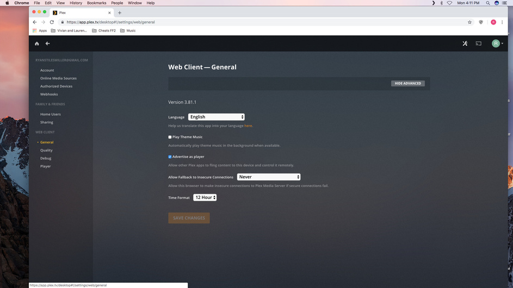
Task: Click the site lock icon
Action: coord(62,22)
